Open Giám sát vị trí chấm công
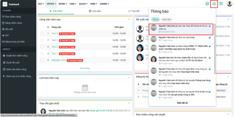 point(18,76)
